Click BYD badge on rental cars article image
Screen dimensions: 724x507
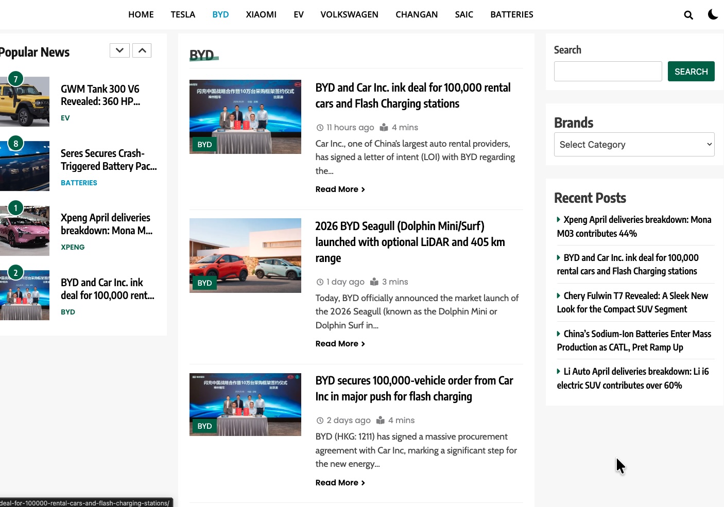tap(204, 145)
